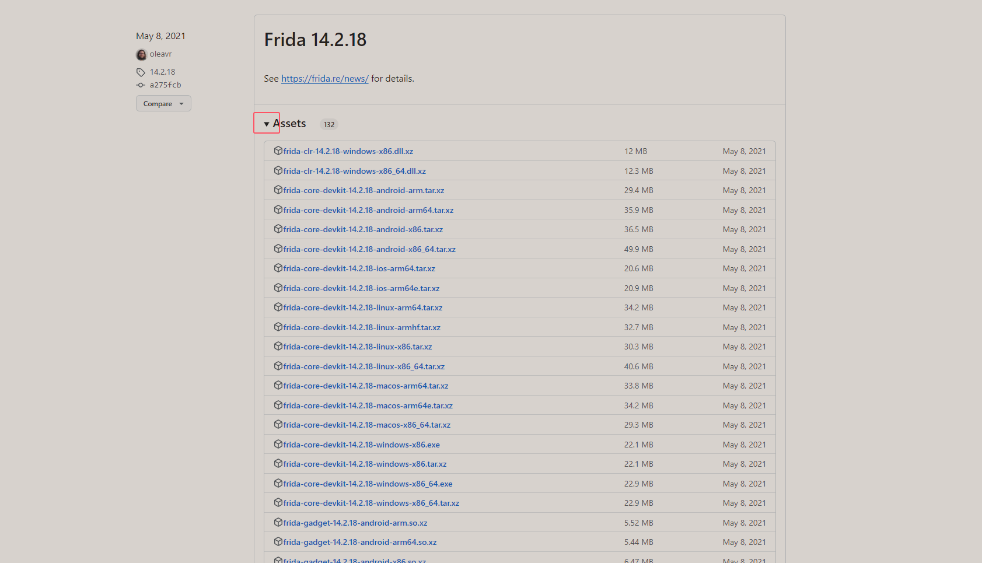Click package icon for devkit windows-x86.exe

(278, 444)
